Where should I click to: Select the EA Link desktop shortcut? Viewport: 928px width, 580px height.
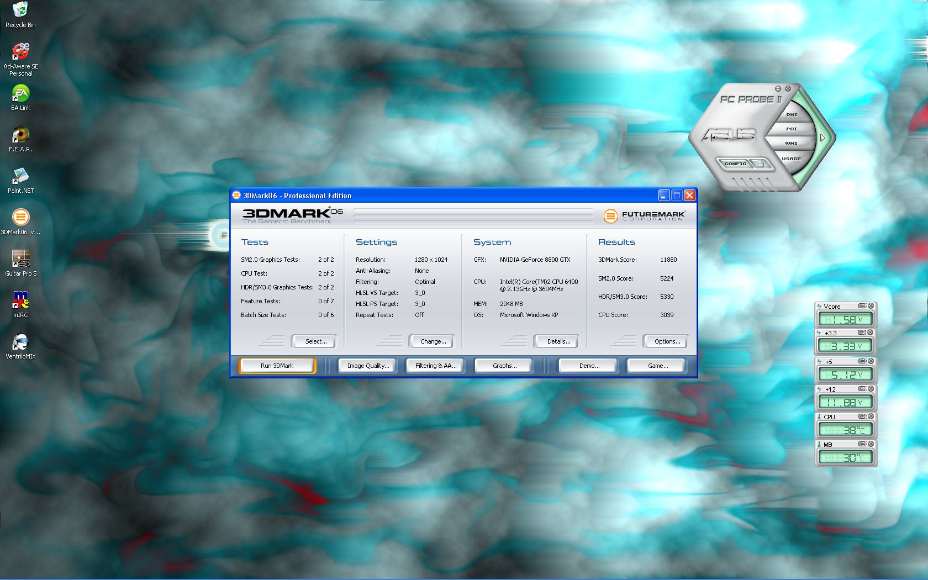[20, 98]
